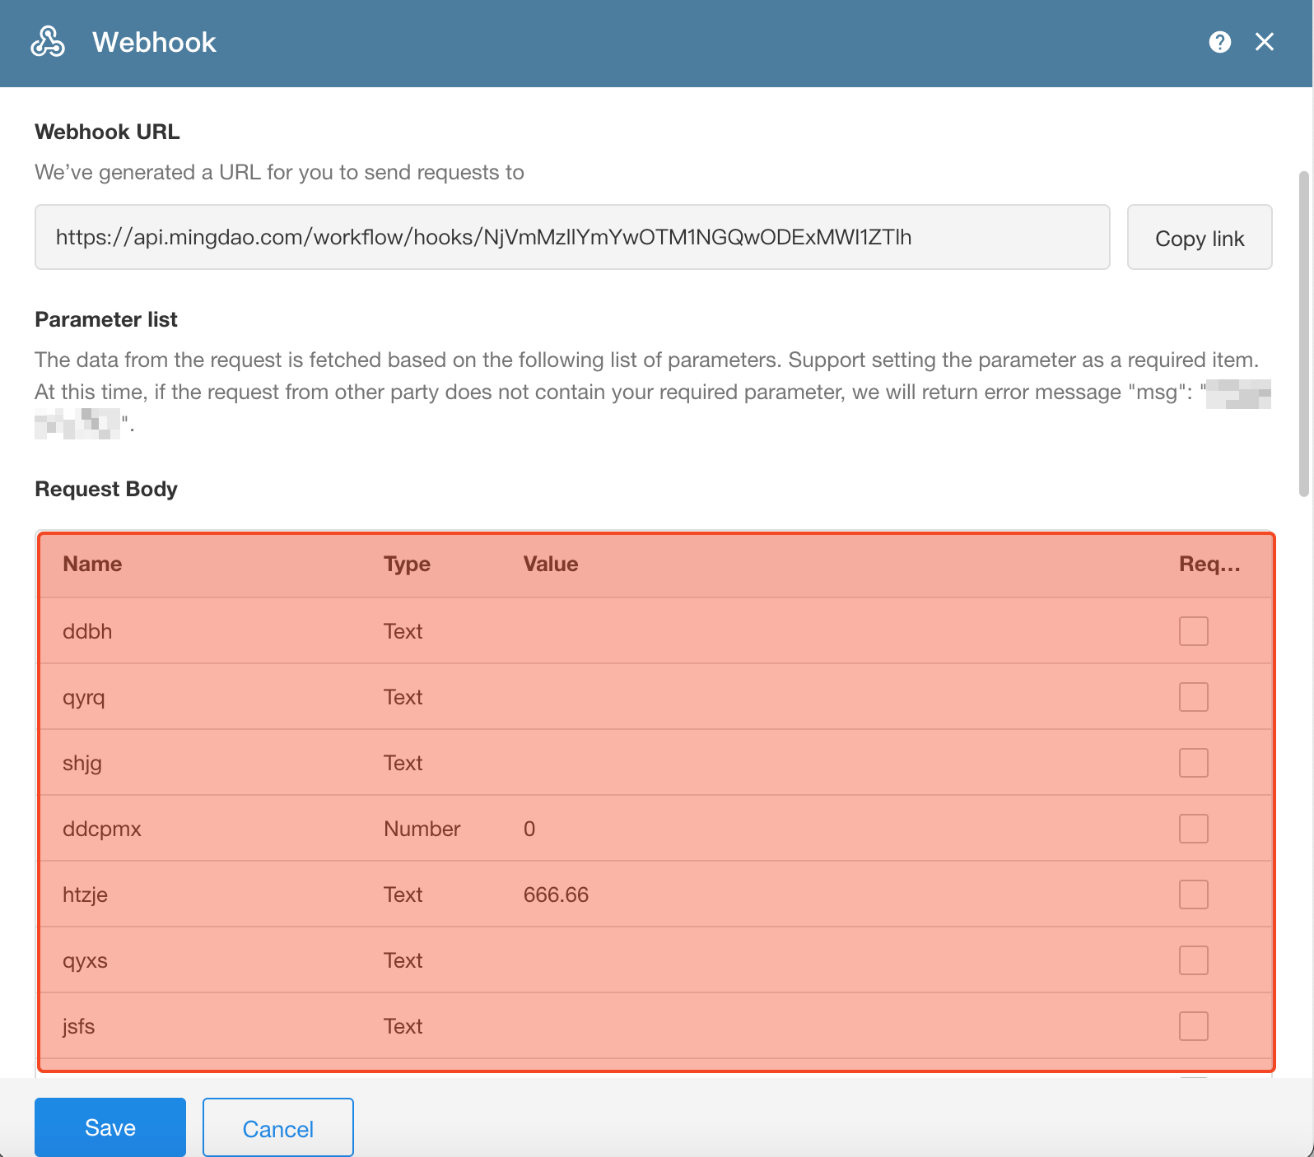Click the ddcpmx value 0

(529, 829)
